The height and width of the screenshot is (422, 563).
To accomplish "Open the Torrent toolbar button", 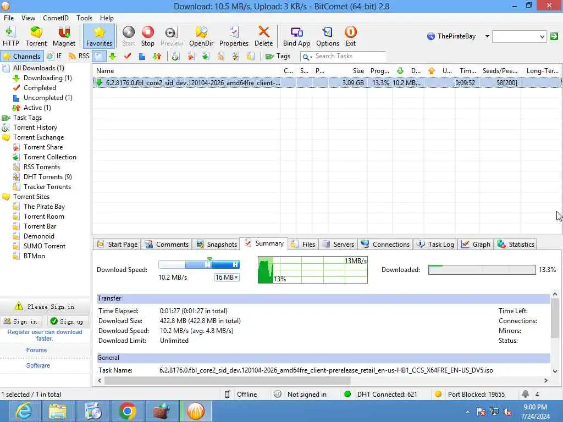I will click(x=36, y=36).
